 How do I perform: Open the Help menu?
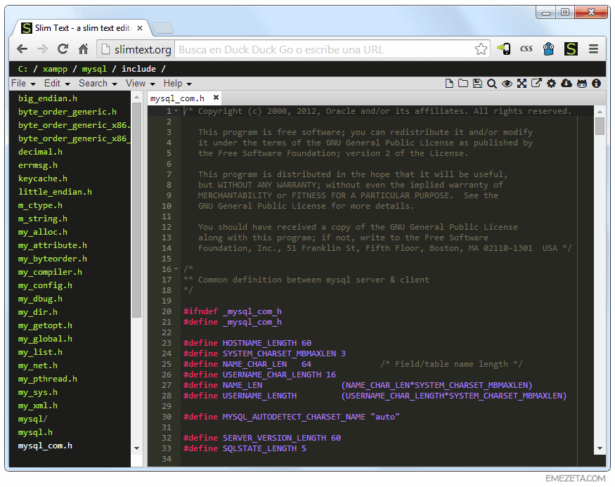pyautogui.click(x=177, y=84)
